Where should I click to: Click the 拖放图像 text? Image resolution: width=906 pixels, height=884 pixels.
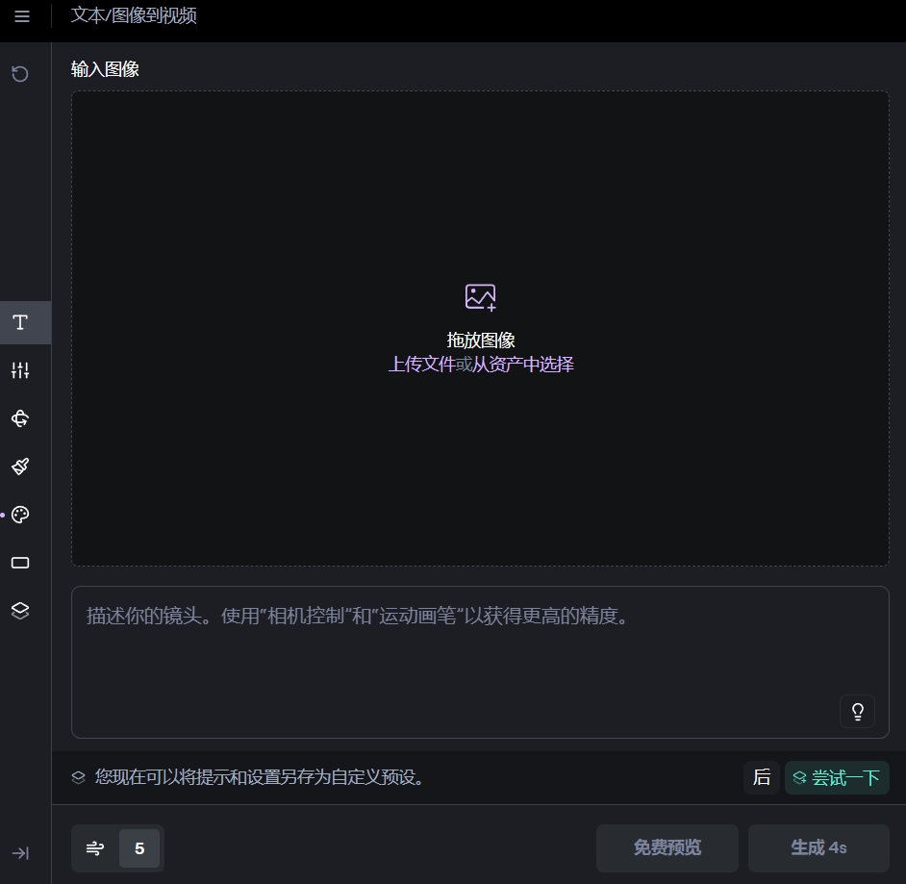[x=481, y=341]
